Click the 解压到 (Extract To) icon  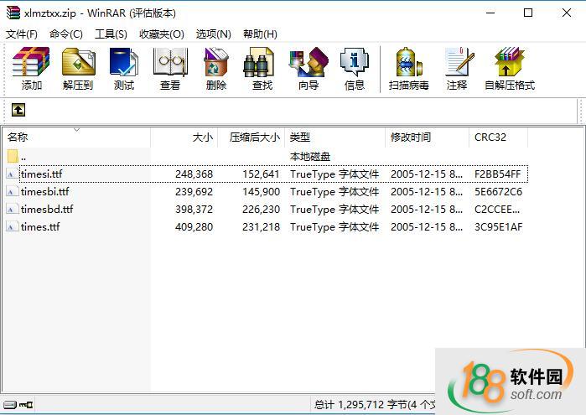(78, 69)
